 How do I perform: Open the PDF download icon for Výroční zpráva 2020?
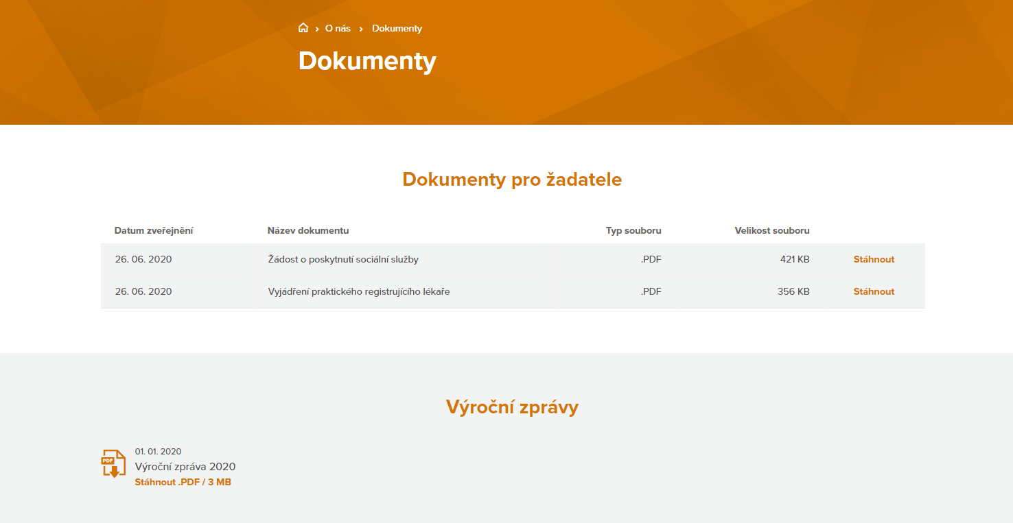tap(113, 463)
